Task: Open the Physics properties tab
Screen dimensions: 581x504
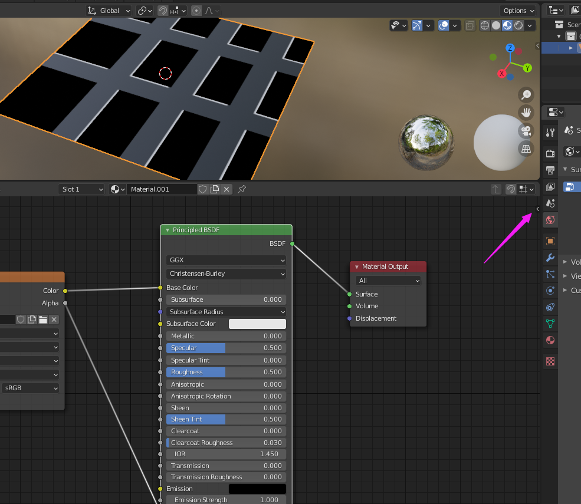Action: 550,291
